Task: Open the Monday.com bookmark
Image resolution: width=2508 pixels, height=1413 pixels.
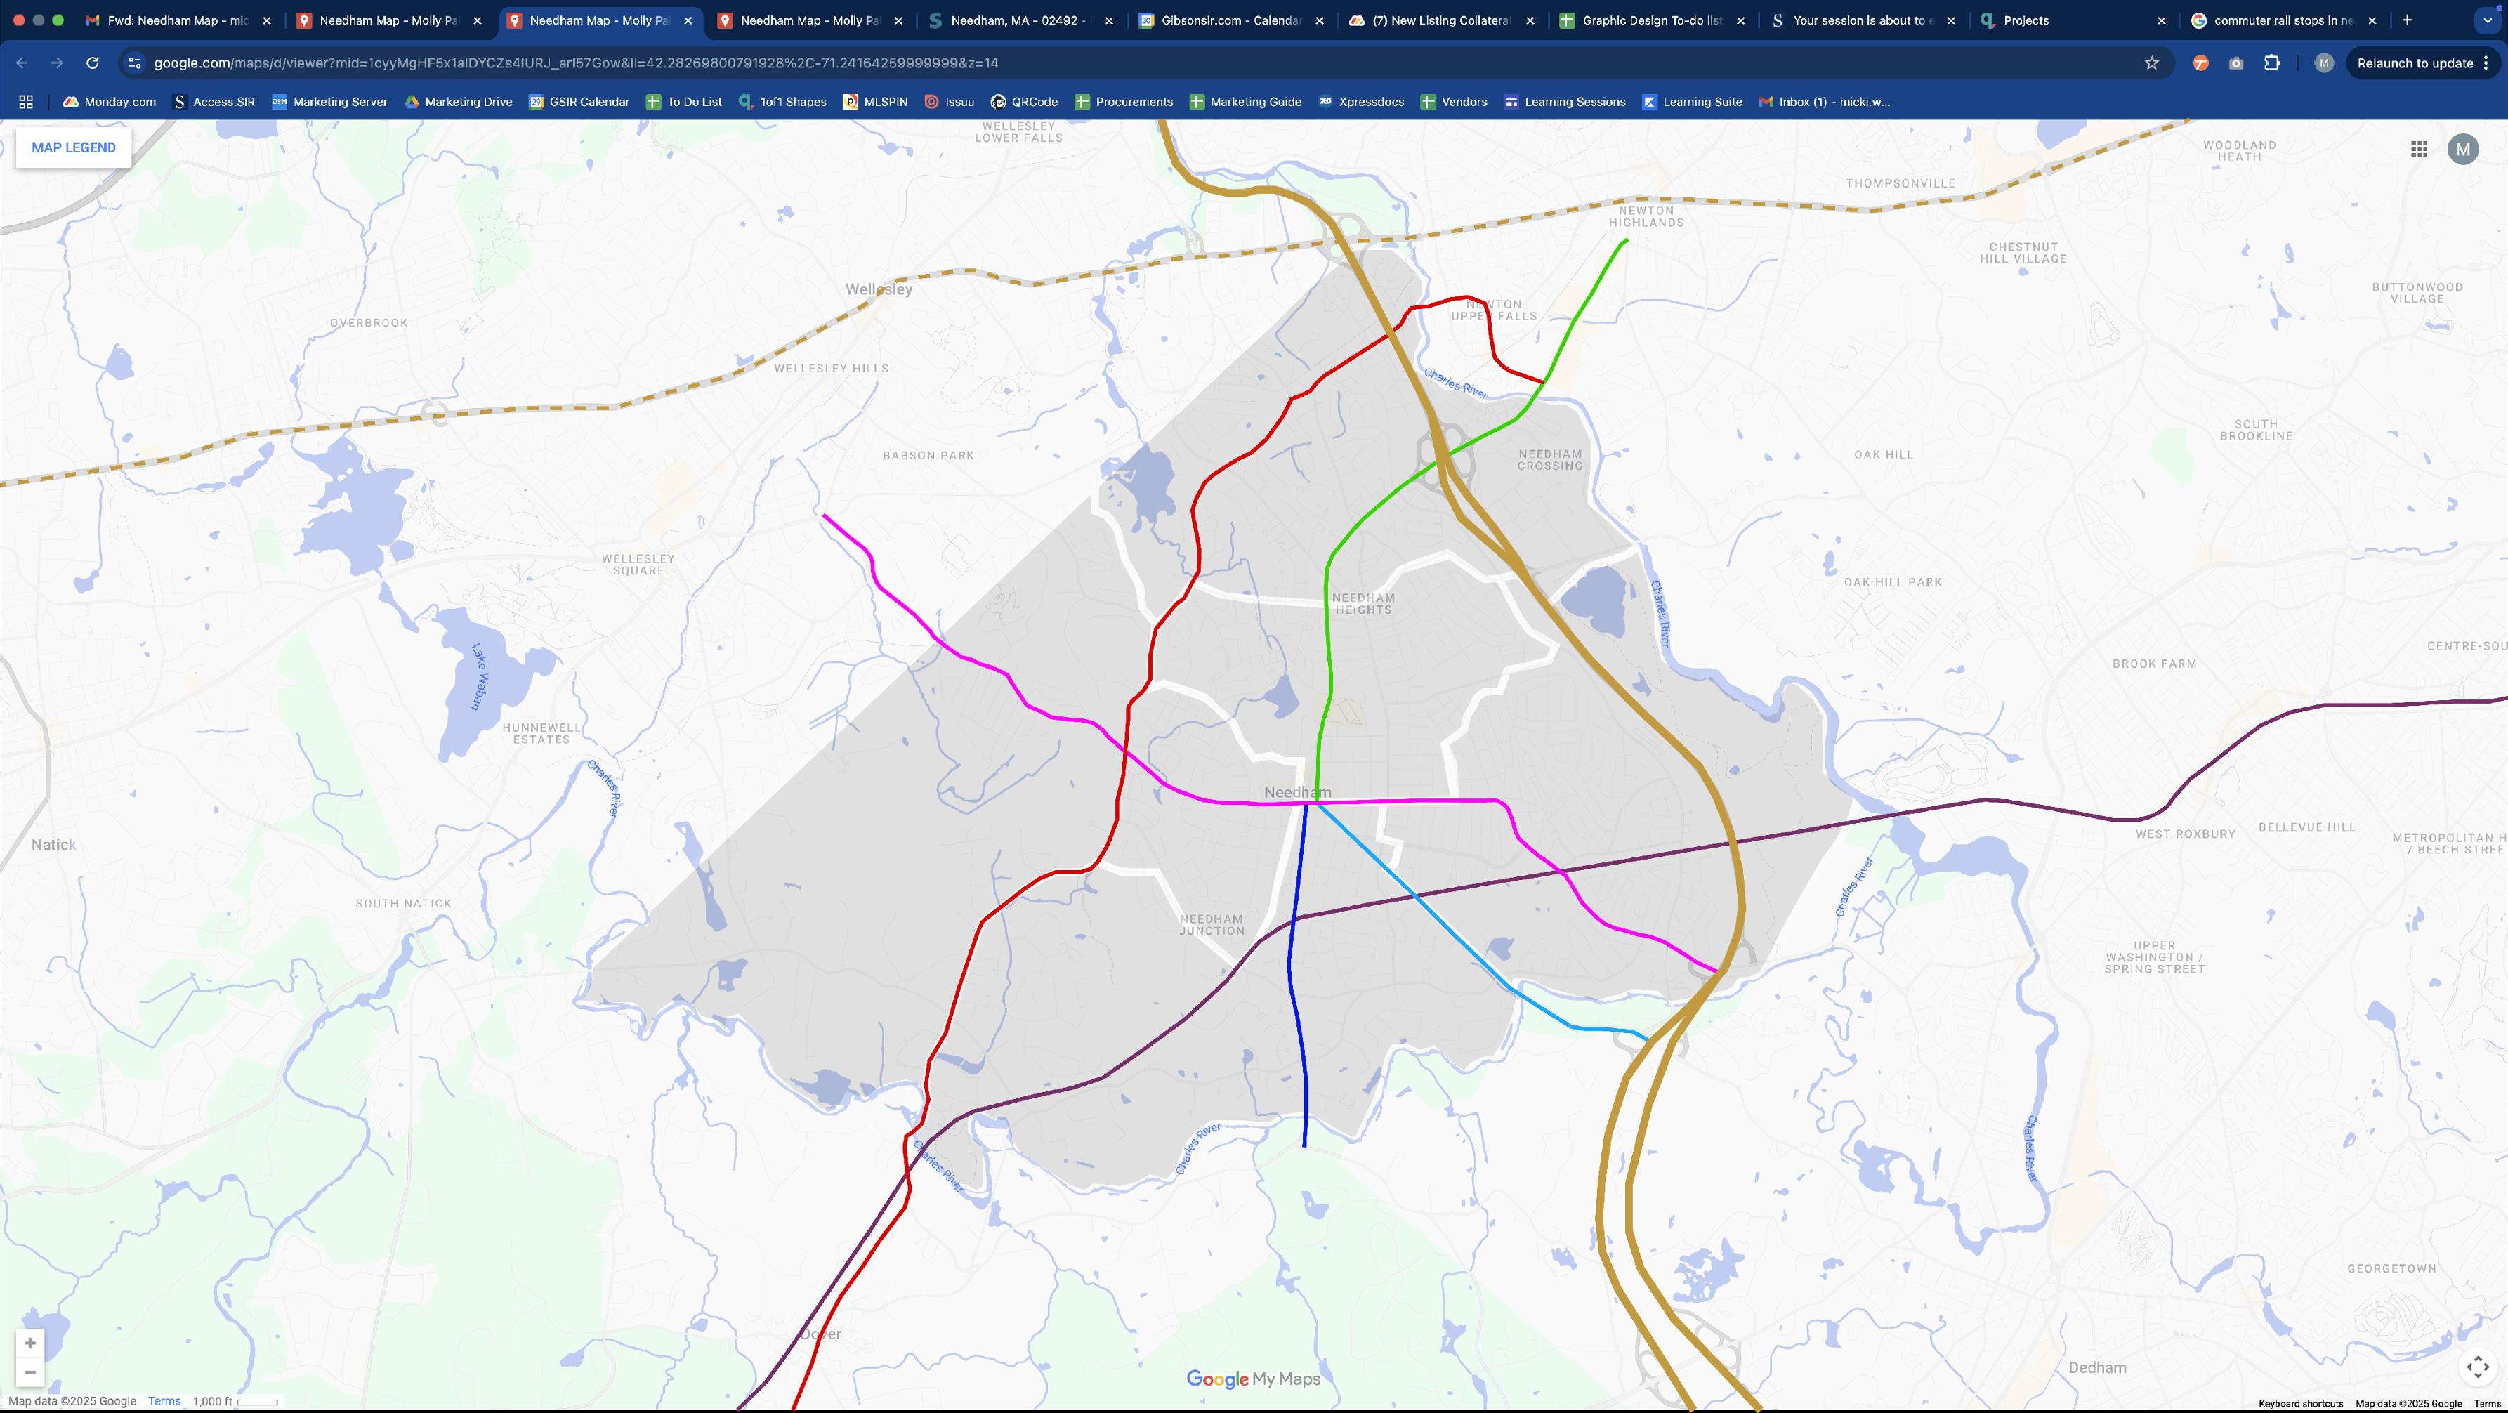Action: click(109, 103)
